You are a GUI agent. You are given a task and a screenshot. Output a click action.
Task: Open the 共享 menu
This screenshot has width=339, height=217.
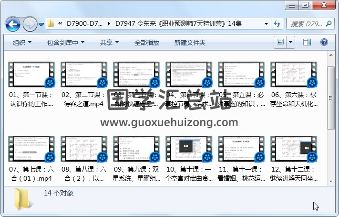coord(109,43)
